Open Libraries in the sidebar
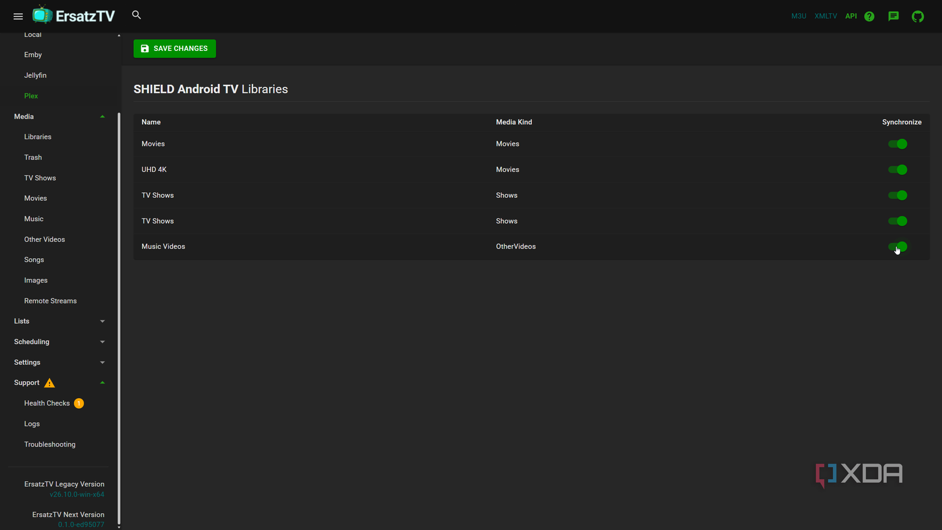The width and height of the screenshot is (942, 530). pyautogui.click(x=38, y=137)
